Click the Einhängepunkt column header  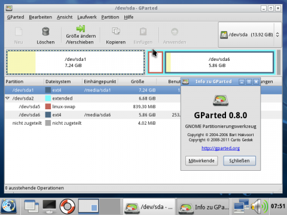click(100, 82)
